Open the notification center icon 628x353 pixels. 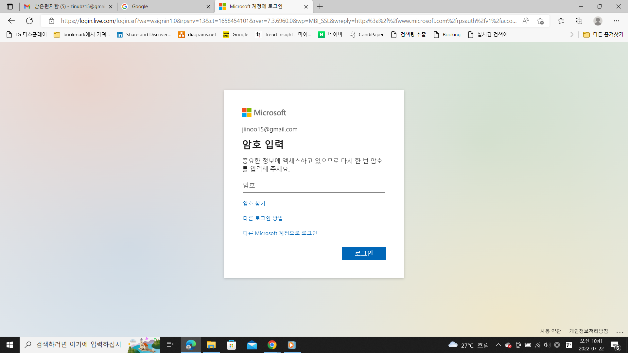[615, 345]
